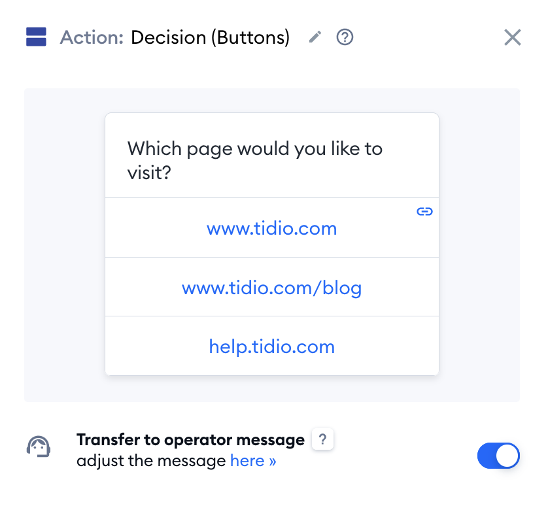Click empty space left of help.tidio.com text
The height and width of the screenshot is (506, 548).
[x=157, y=346]
